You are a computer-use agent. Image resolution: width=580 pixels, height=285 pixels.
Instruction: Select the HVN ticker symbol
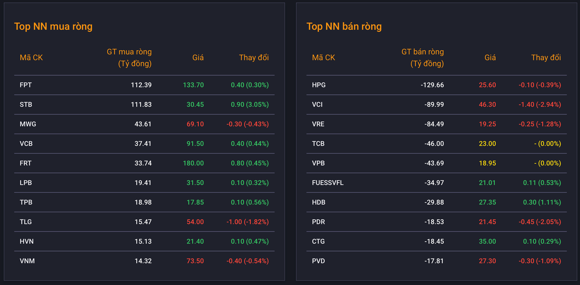click(x=27, y=242)
